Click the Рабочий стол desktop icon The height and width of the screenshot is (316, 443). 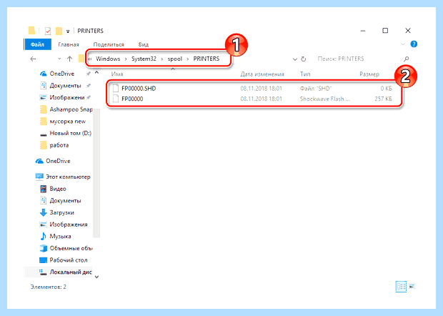click(43, 260)
